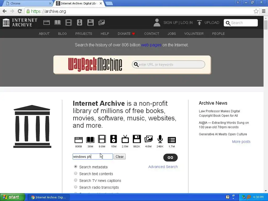
Task: Open the Windows start button
Action: click(13, 197)
